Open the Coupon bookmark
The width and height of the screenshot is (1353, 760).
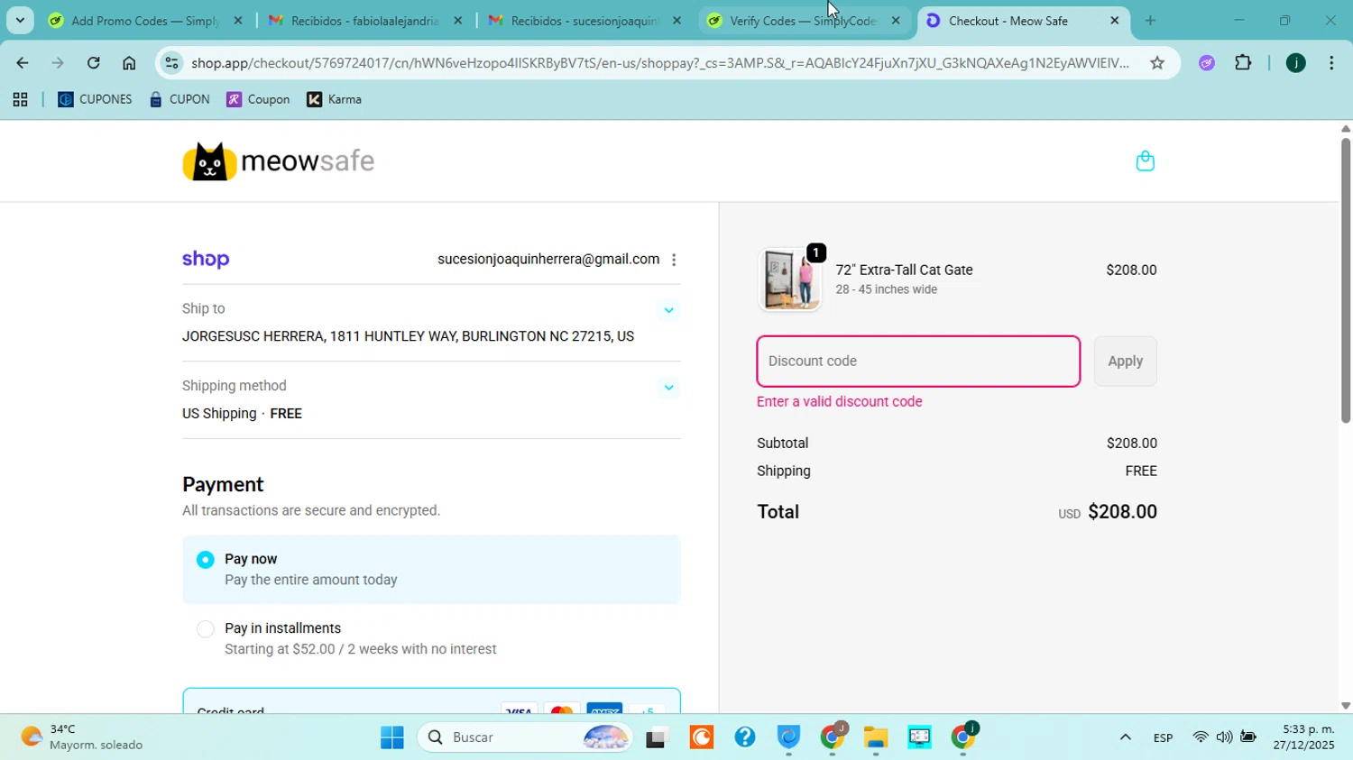pyautogui.click(x=258, y=100)
